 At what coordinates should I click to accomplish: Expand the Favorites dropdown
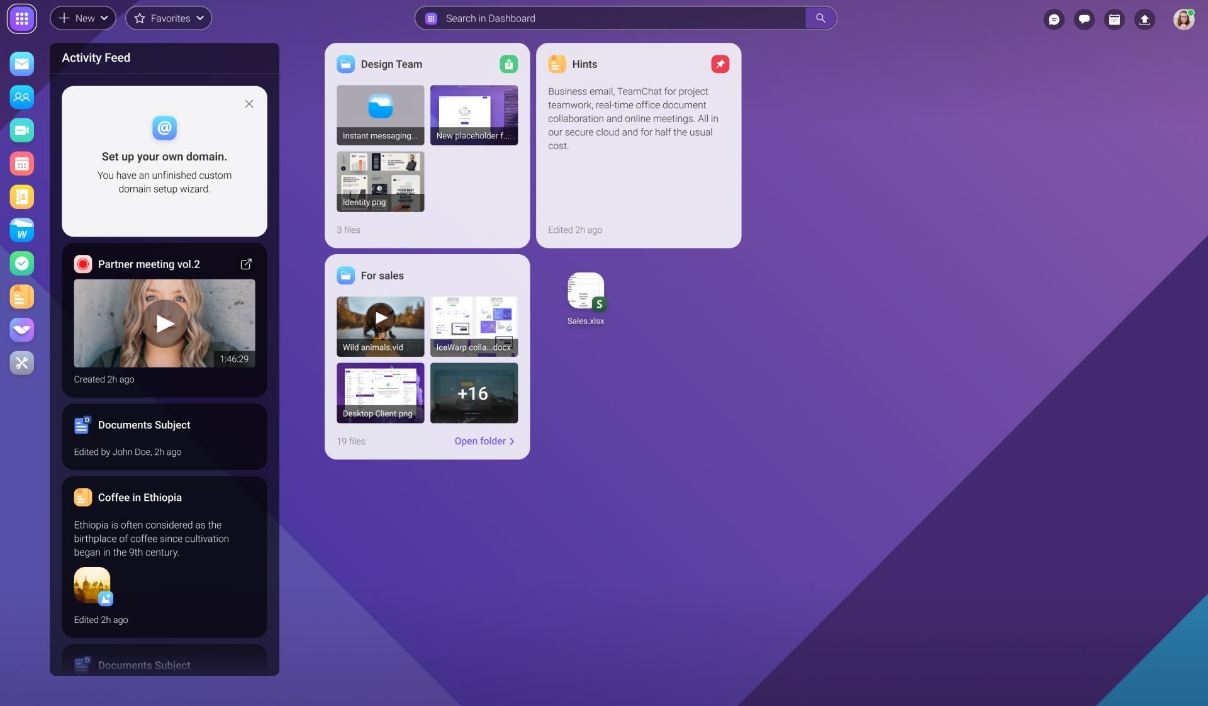click(169, 18)
